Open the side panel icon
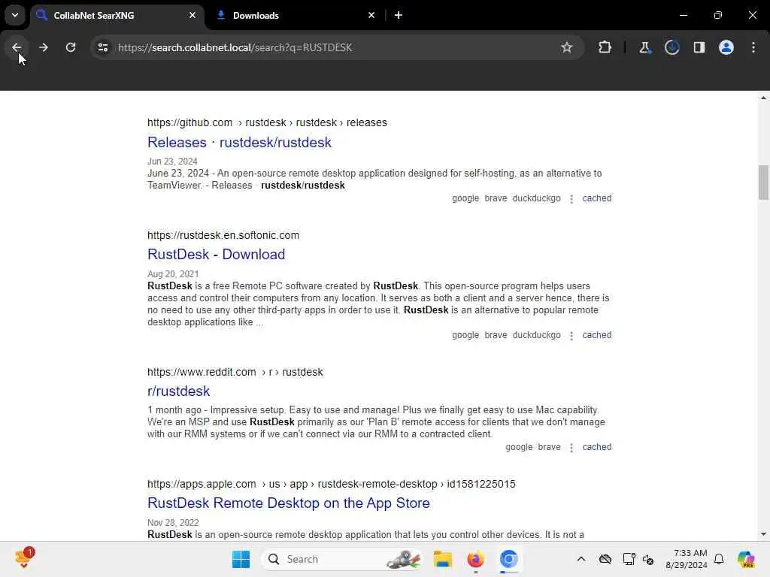The width and height of the screenshot is (770, 577). tap(699, 47)
